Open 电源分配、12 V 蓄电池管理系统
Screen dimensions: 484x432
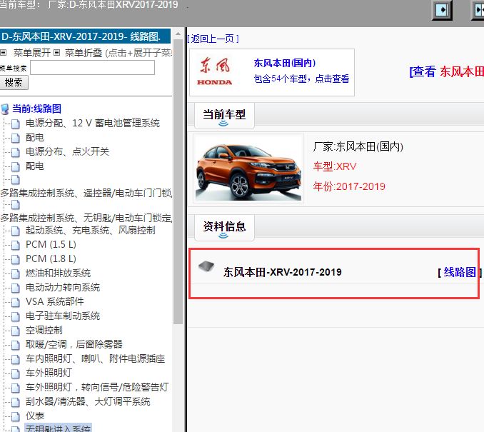[x=93, y=124]
